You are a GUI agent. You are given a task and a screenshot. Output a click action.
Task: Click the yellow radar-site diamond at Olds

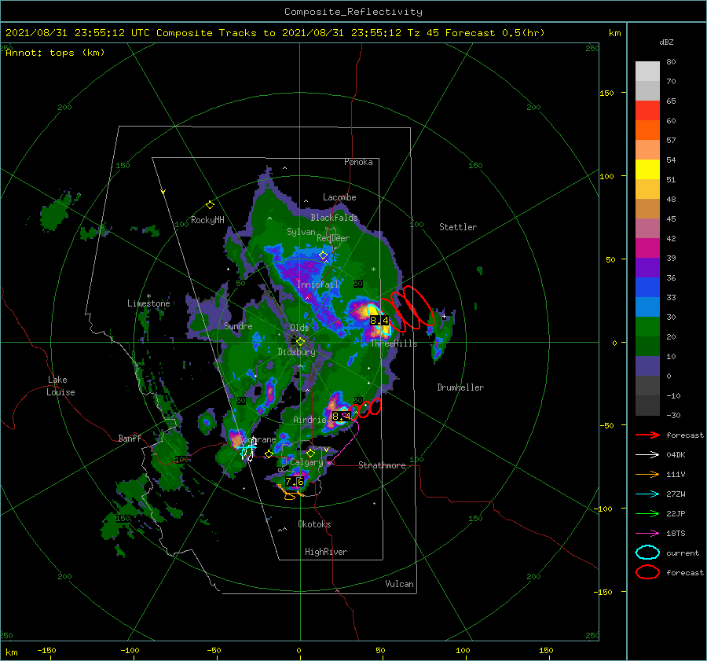(300, 342)
